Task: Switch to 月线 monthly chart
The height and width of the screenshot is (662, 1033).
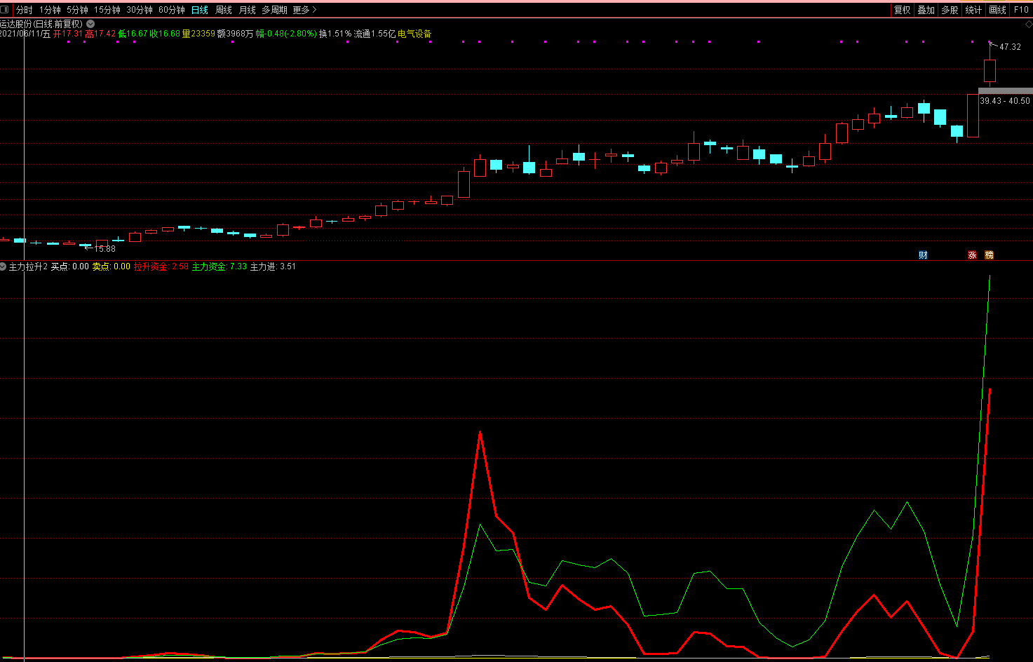Action: pos(248,10)
